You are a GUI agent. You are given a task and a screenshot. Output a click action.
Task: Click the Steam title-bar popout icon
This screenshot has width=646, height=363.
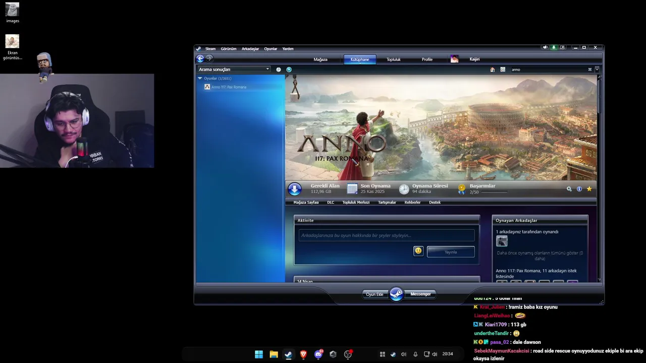[562, 48]
